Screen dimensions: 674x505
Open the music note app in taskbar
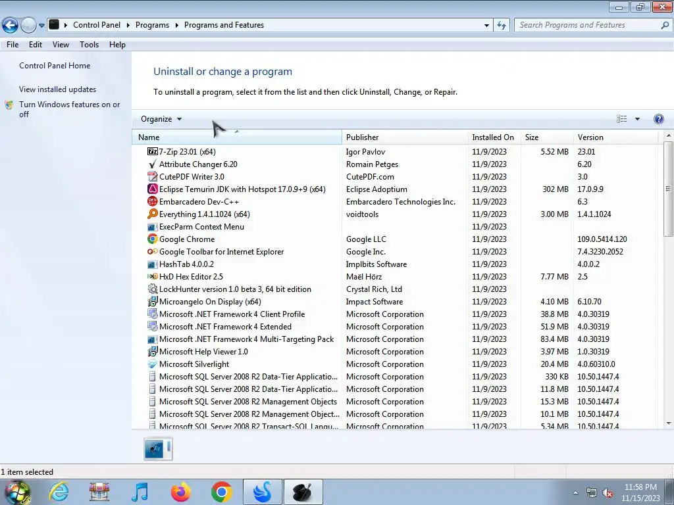click(140, 492)
